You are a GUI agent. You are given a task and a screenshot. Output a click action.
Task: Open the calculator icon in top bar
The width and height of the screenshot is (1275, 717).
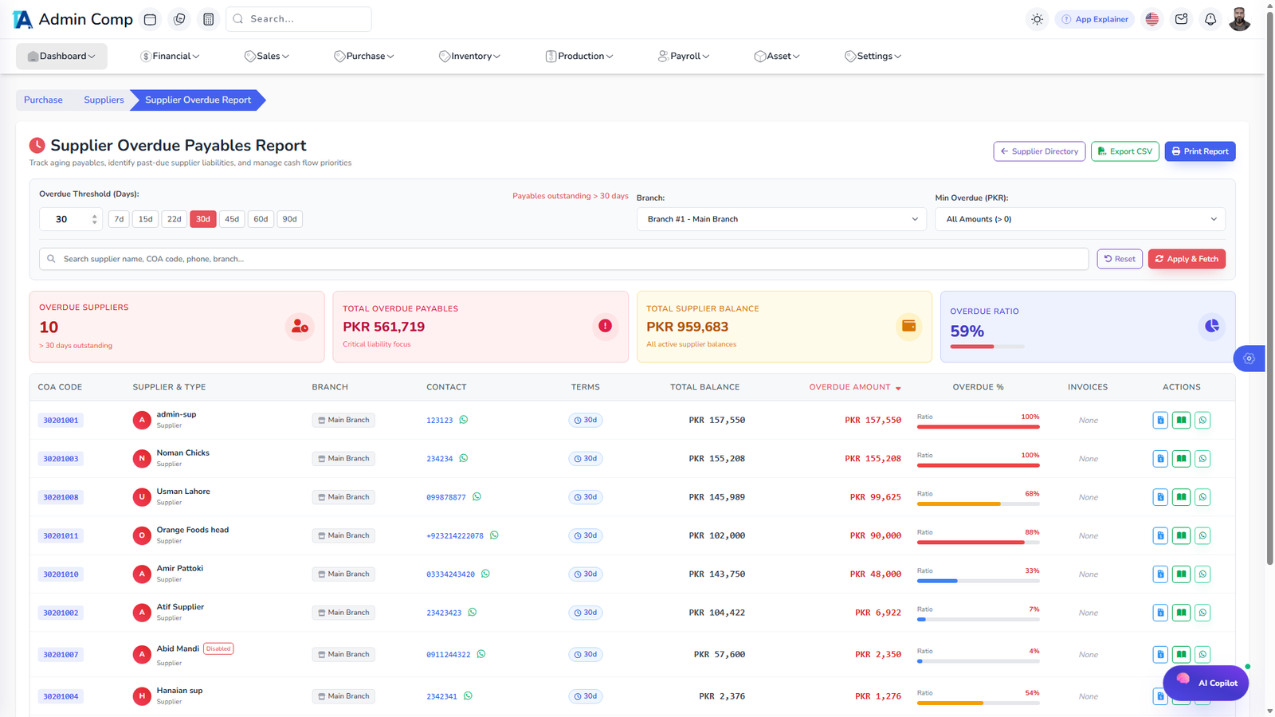208,19
